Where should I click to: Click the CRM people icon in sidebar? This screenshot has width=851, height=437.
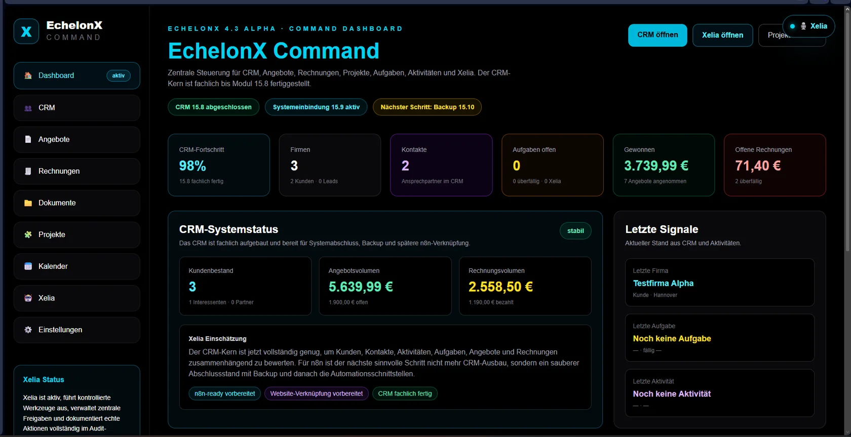click(28, 108)
